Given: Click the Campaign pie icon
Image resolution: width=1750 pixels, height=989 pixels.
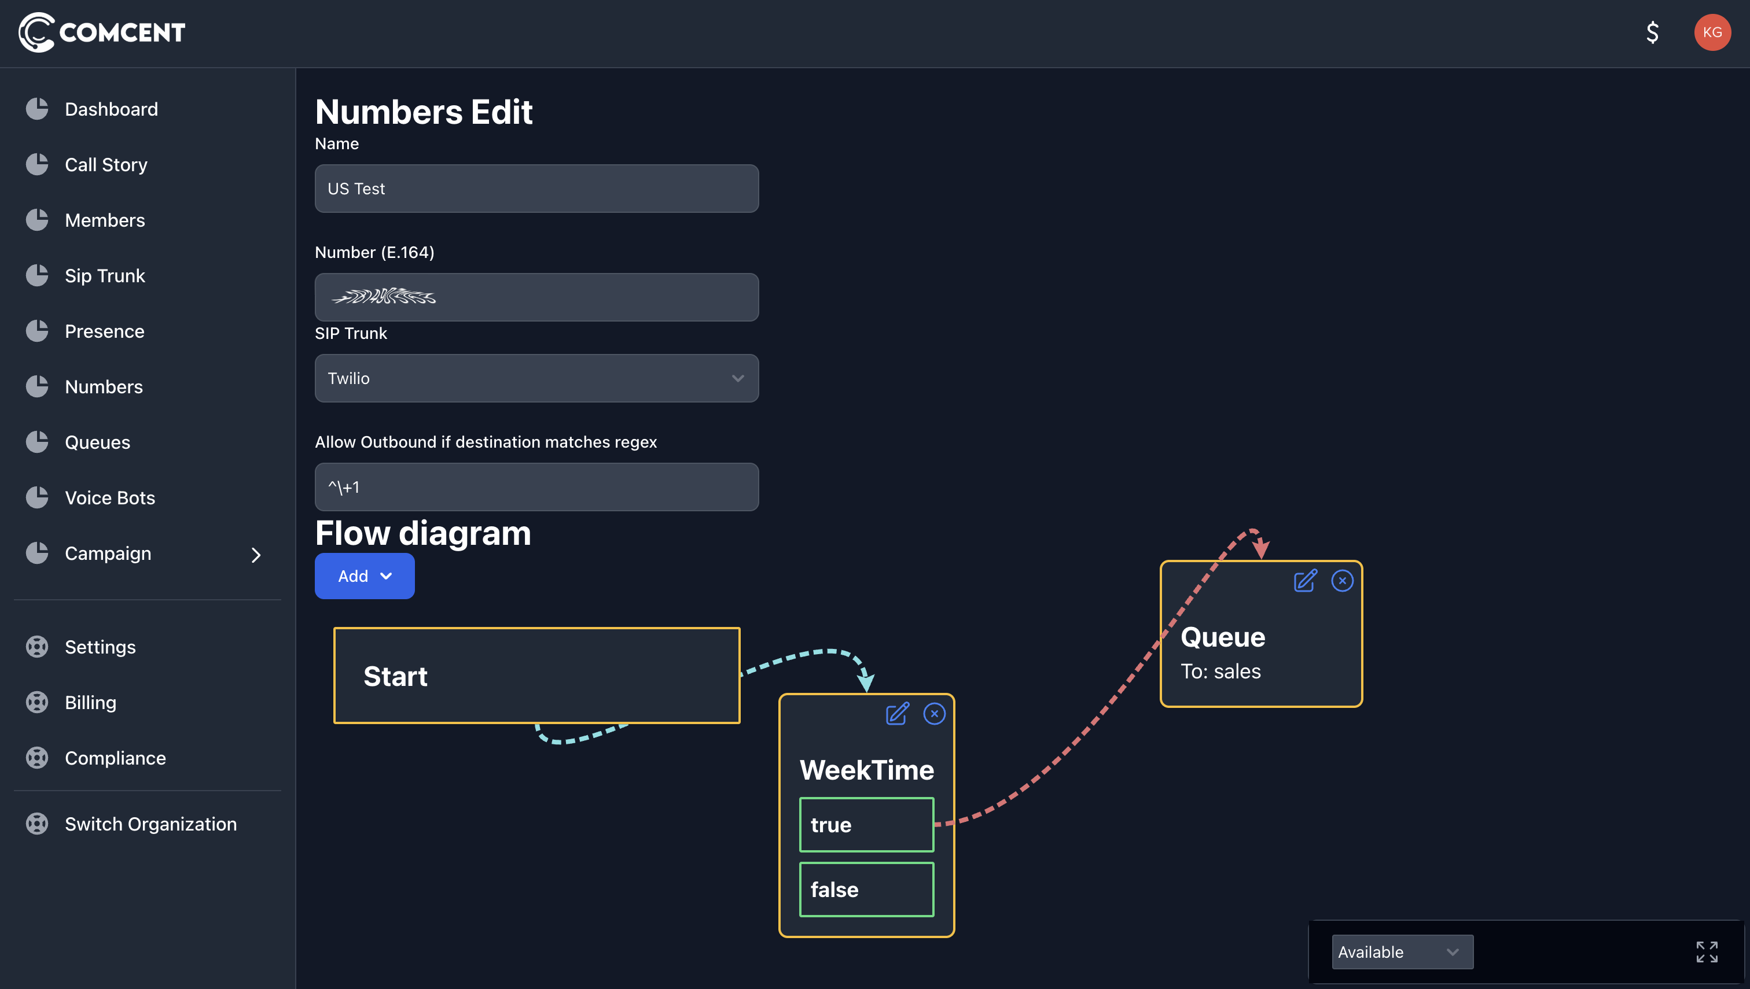Looking at the screenshot, I should [x=36, y=553].
